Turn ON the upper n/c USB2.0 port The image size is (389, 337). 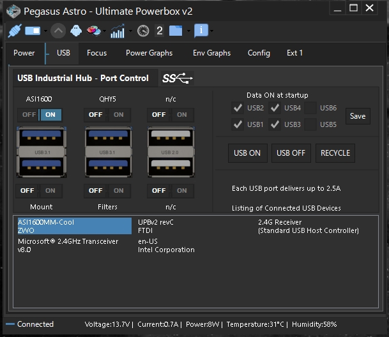click(x=182, y=115)
